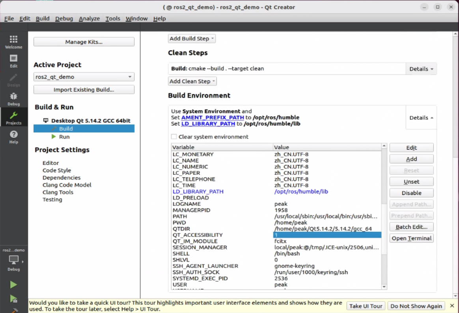Select the SSH_AUTH_SOCK variable row
The height and width of the screenshot is (313, 459).
(x=276, y=272)
